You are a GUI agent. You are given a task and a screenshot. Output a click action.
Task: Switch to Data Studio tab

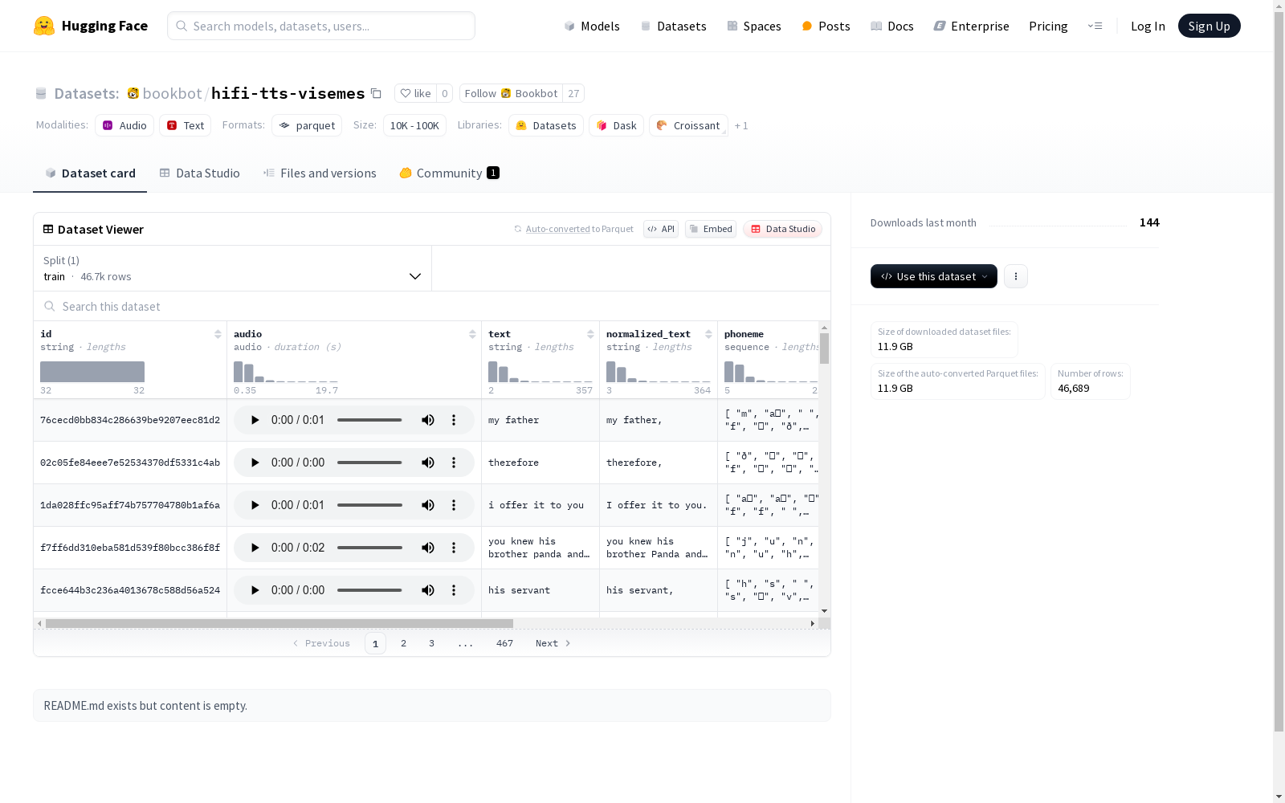[199, 173]
